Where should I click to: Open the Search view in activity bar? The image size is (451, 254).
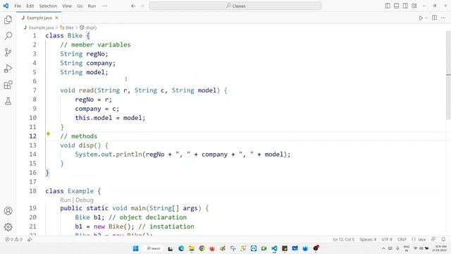click(x=8, y=36)
